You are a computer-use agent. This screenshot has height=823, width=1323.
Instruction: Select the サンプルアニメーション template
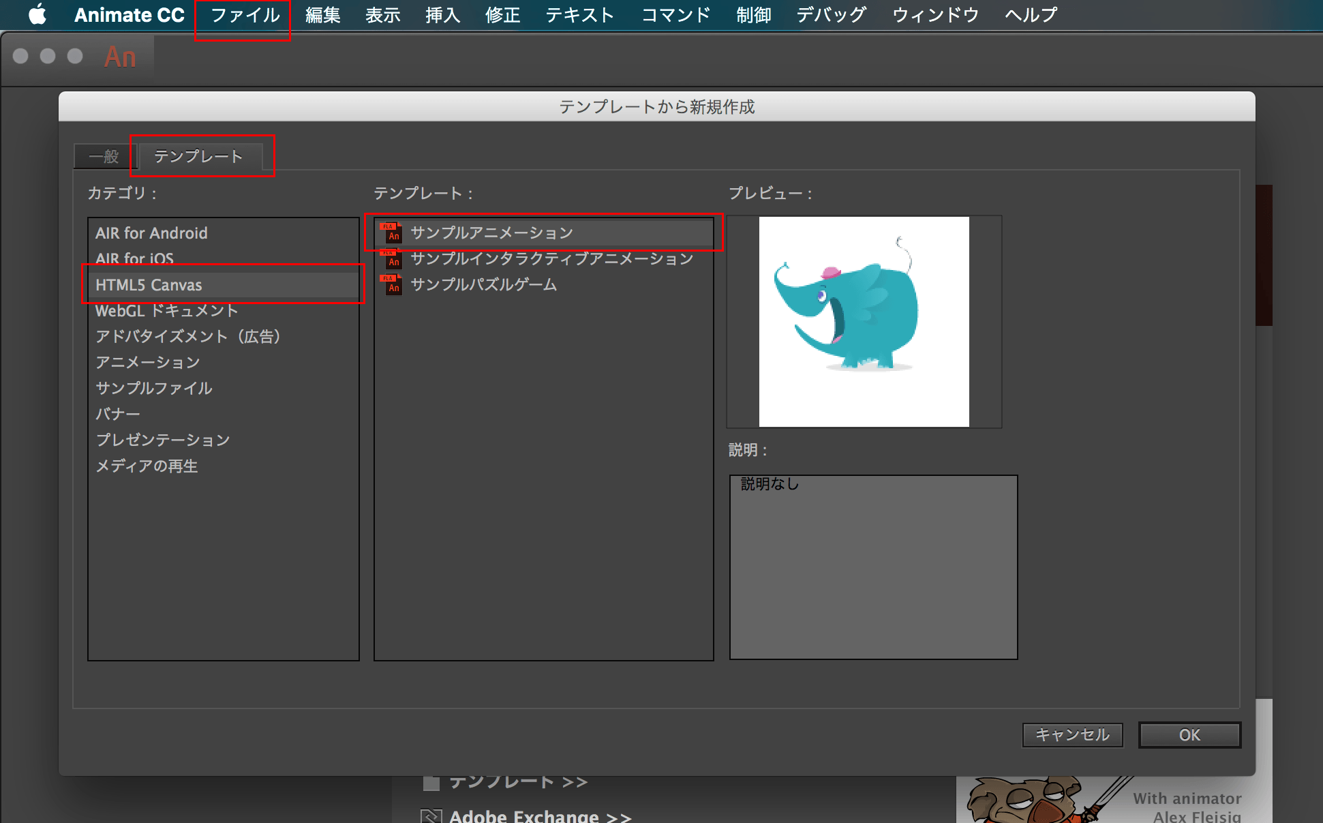click(543, 233)
